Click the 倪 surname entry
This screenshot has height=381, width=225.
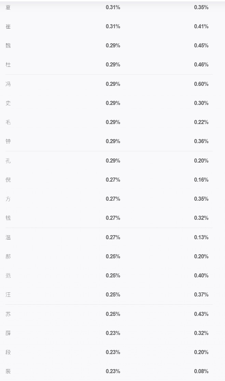click(x=8, y=180)
